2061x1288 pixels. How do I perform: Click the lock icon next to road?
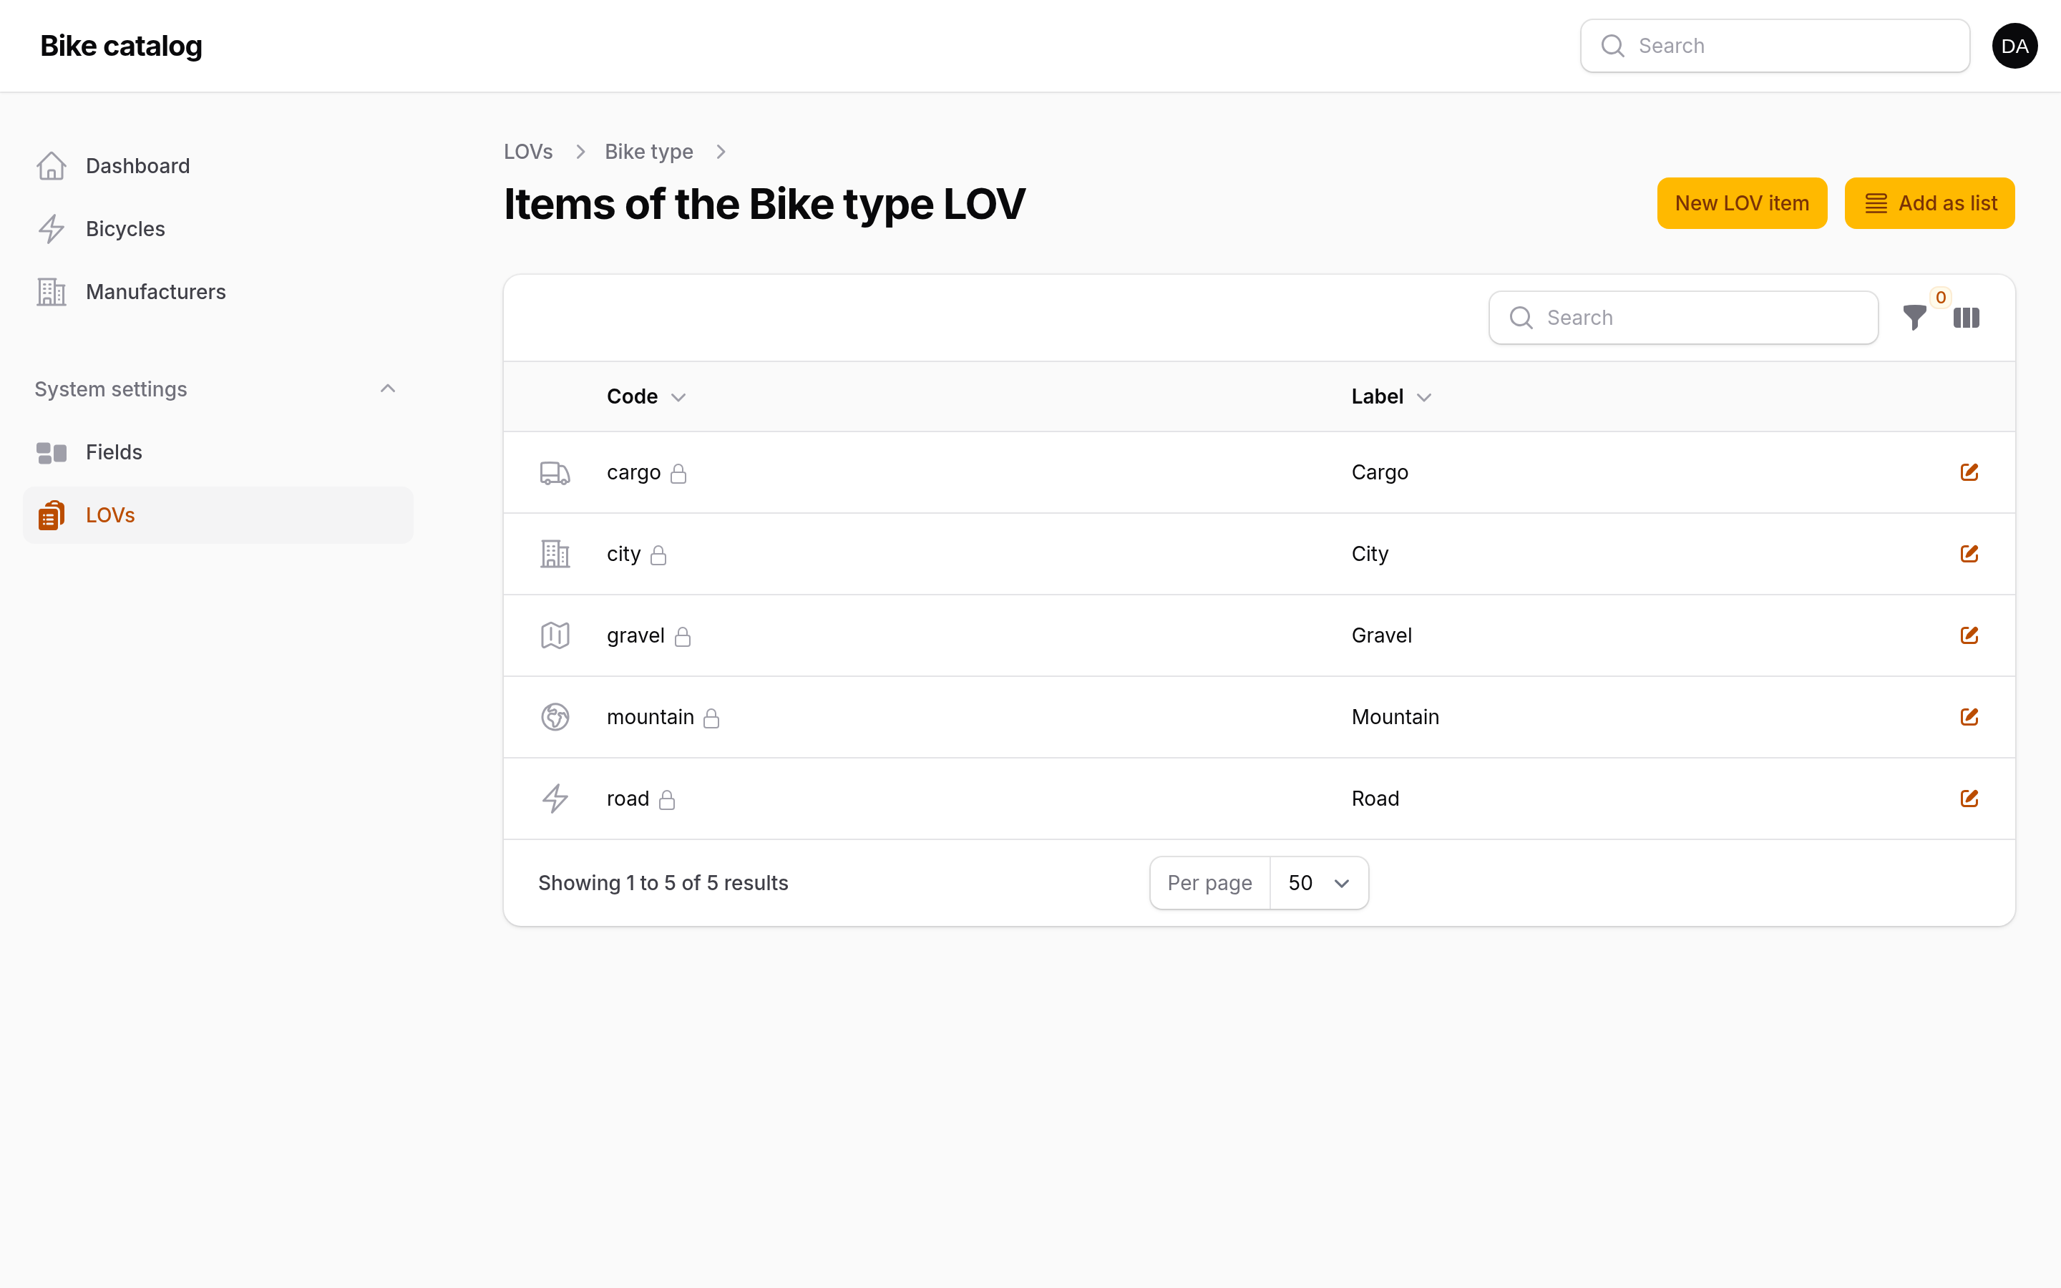667,800
